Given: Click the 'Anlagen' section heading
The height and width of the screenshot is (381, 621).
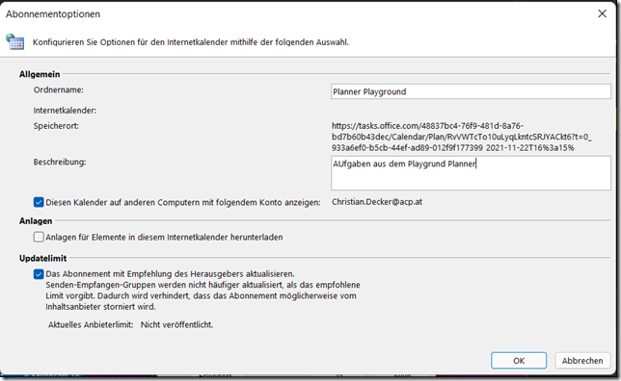Looking at the screenshot, I should pyautogui.click(x=36, y=221).
